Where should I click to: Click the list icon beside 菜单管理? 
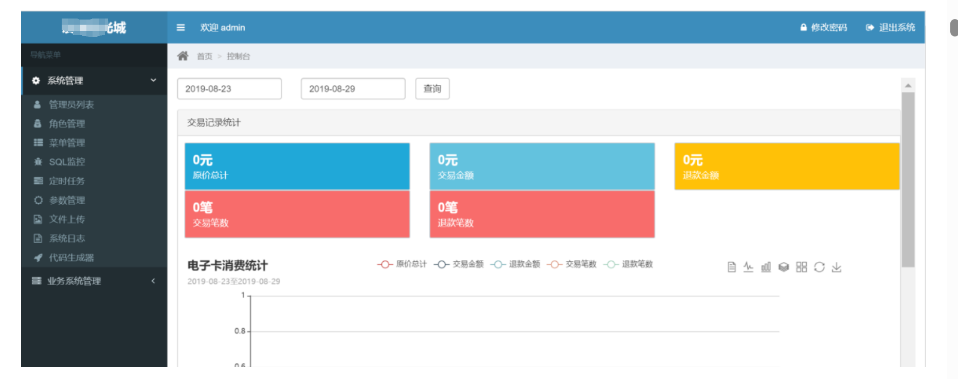click(x=38, y=142)
